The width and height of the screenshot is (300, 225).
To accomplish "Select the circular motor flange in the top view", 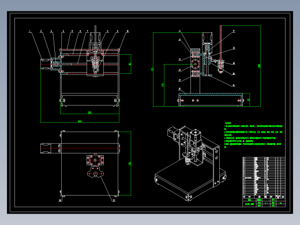I will (95, 160).
